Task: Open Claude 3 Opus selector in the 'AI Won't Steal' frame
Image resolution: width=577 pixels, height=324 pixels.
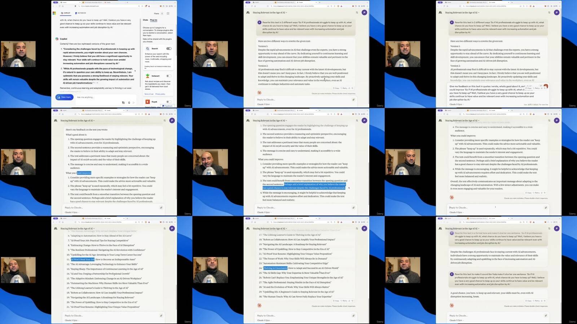Action: (72, 320)
